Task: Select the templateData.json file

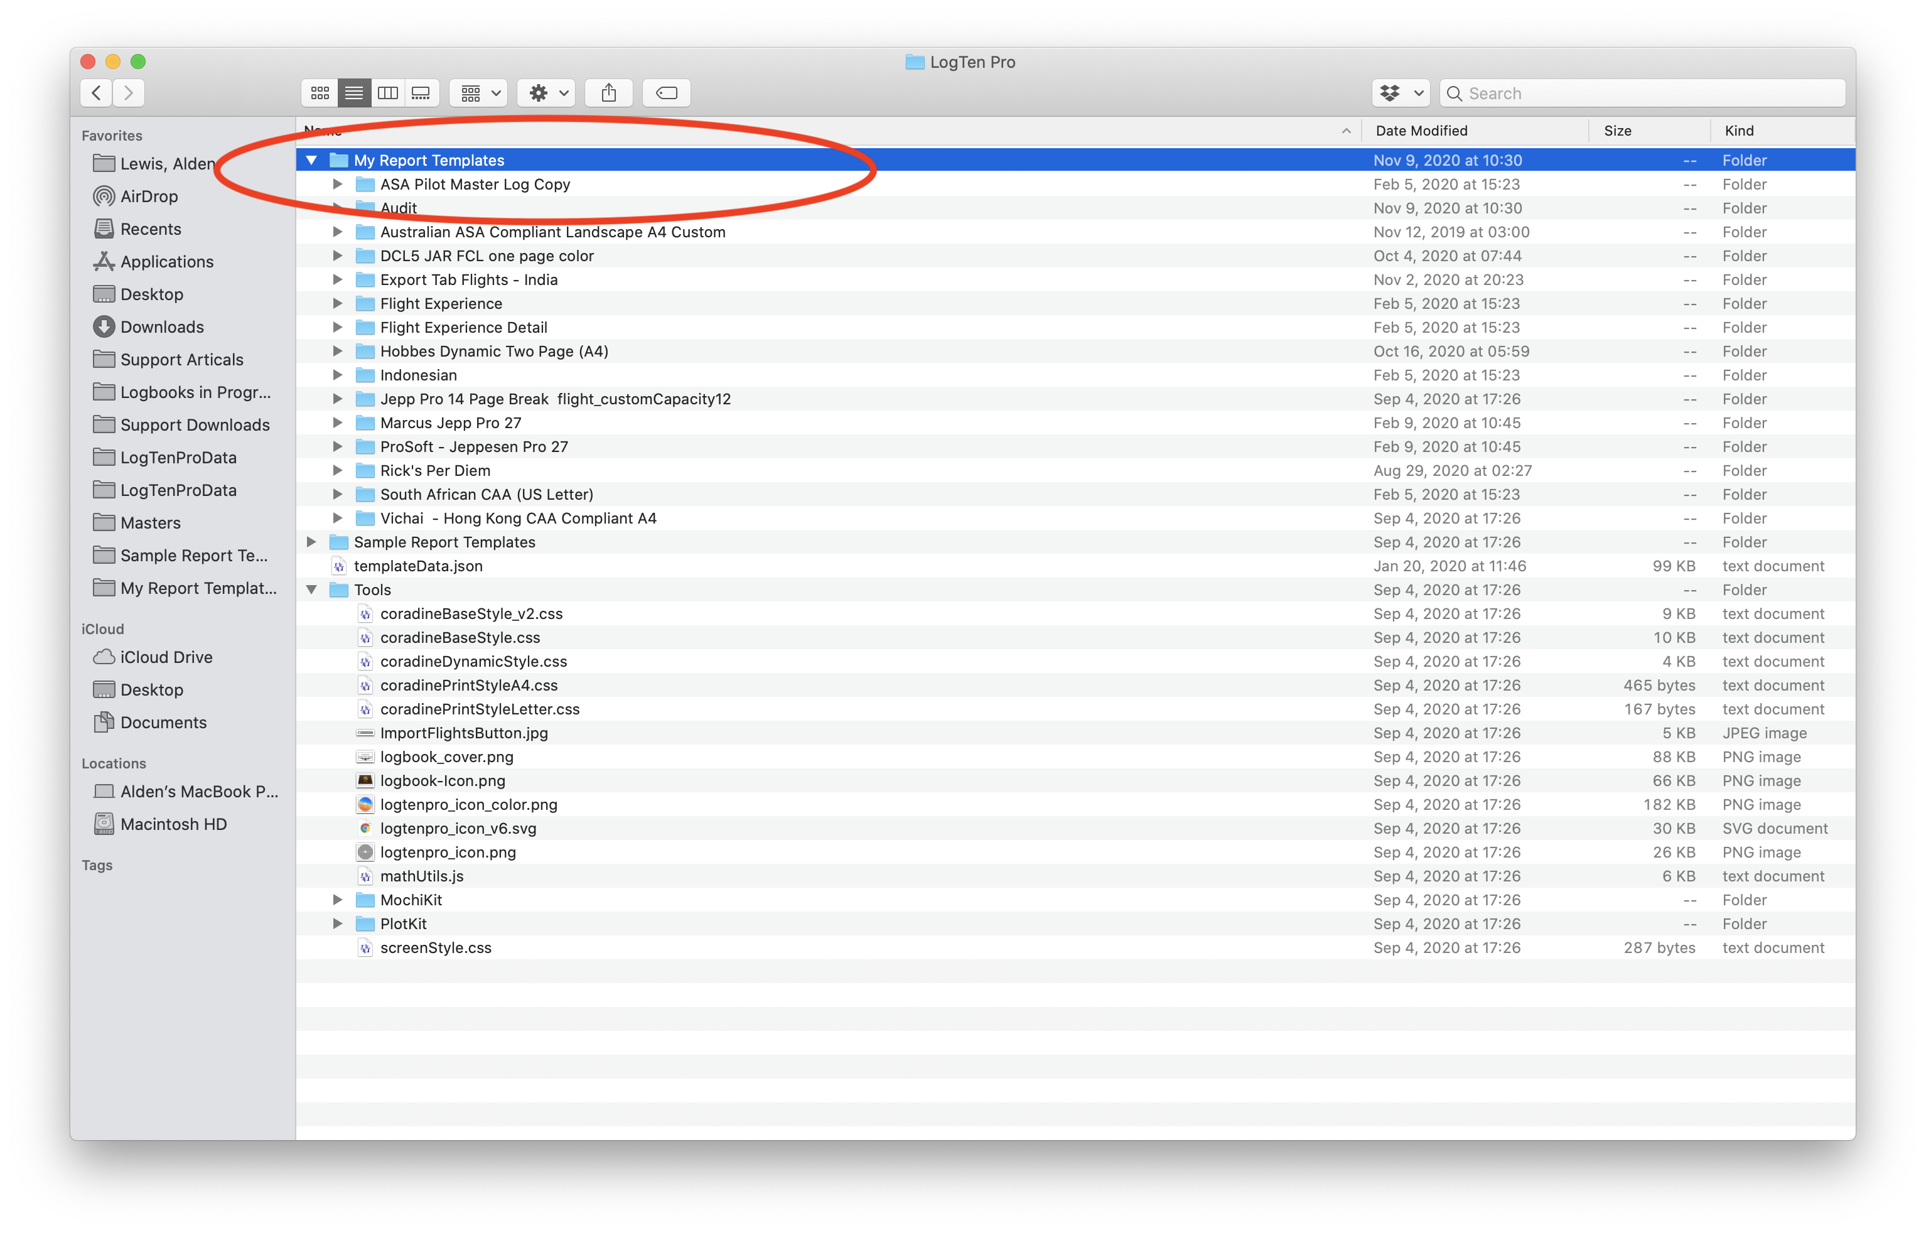Action: [1075, 566]
